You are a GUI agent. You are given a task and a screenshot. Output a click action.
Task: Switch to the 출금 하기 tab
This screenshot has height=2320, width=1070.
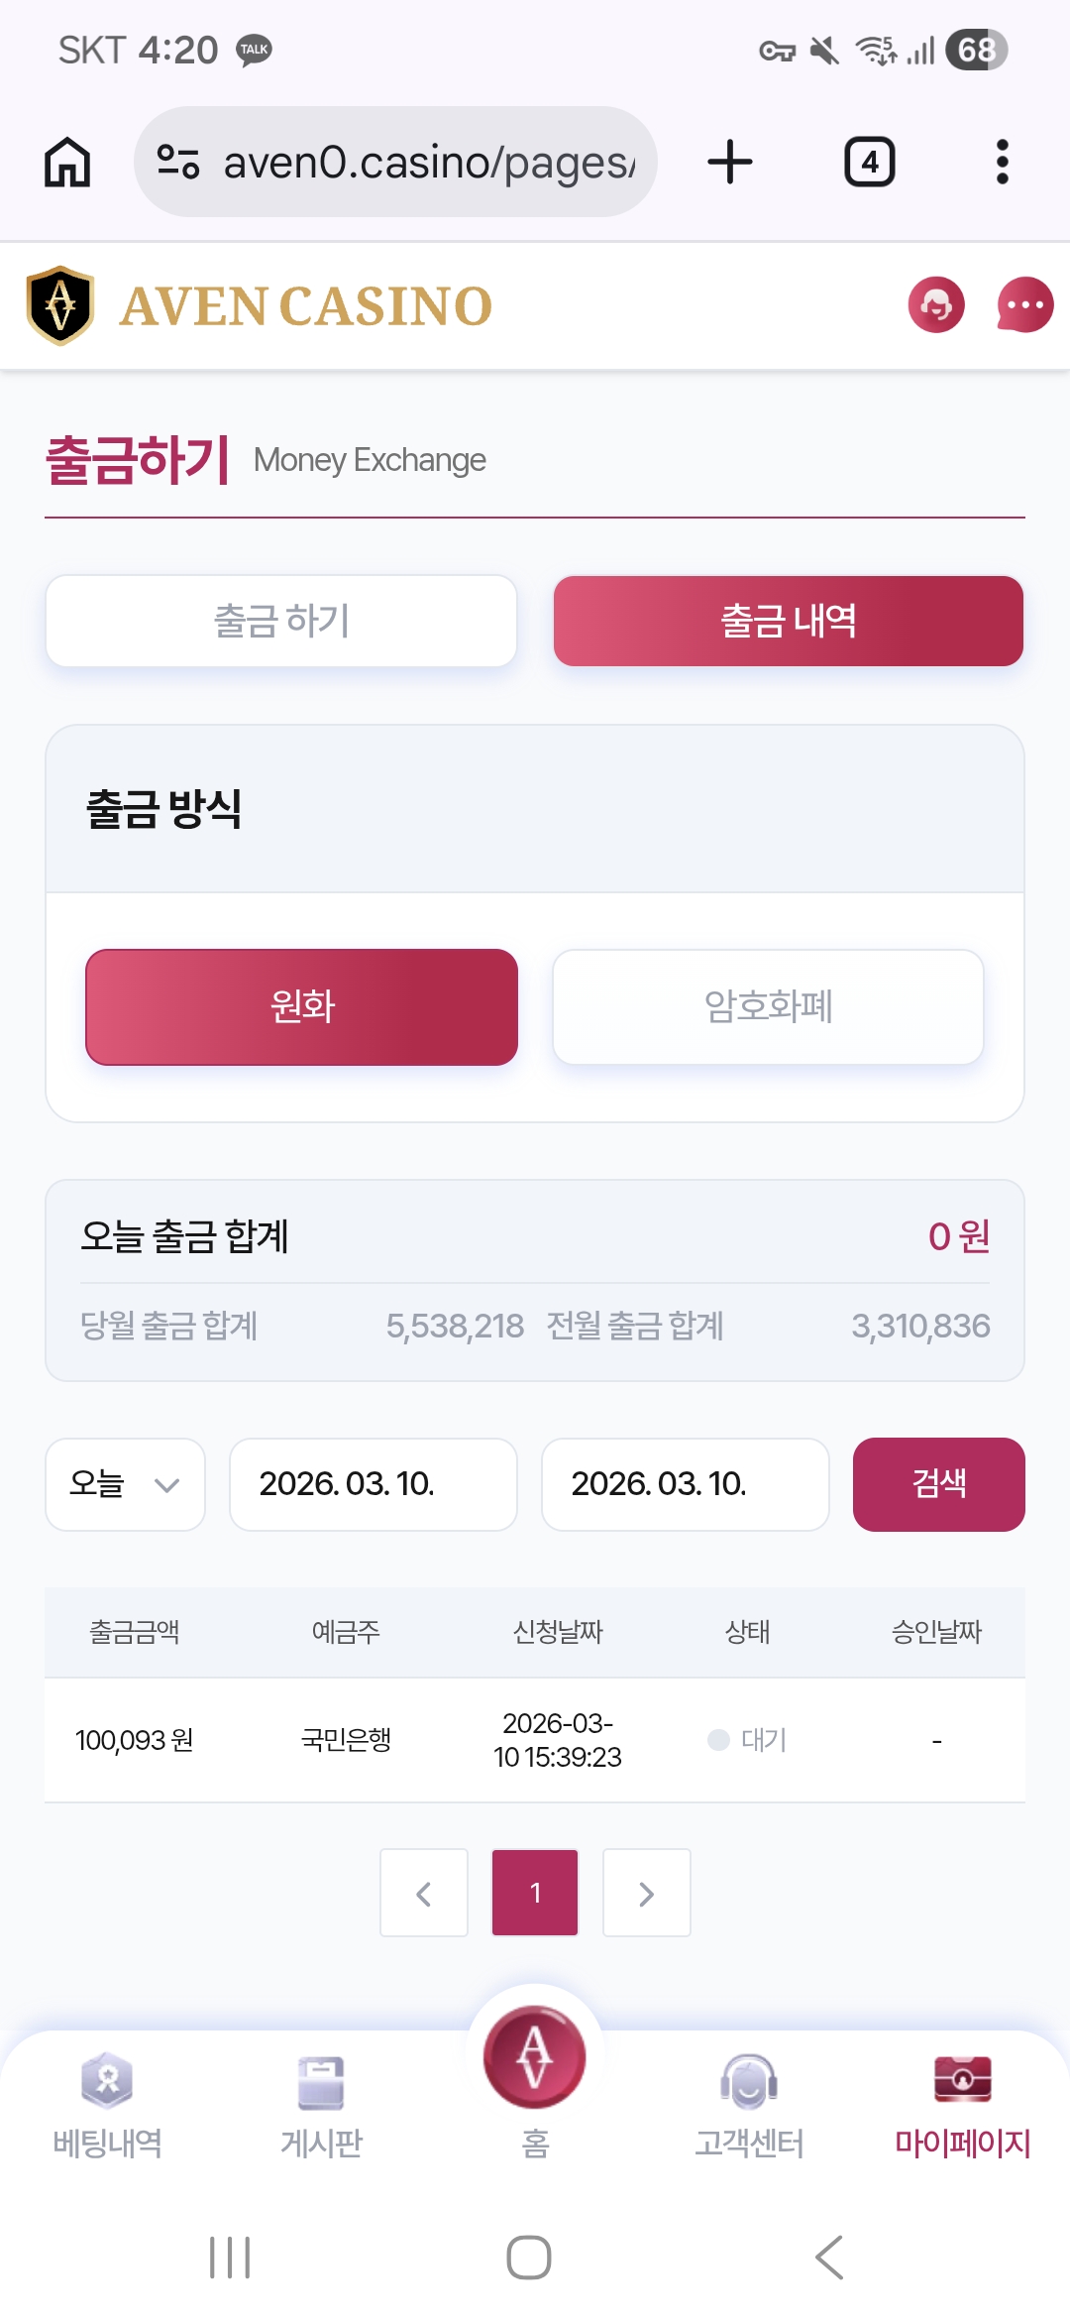[281, 622]
